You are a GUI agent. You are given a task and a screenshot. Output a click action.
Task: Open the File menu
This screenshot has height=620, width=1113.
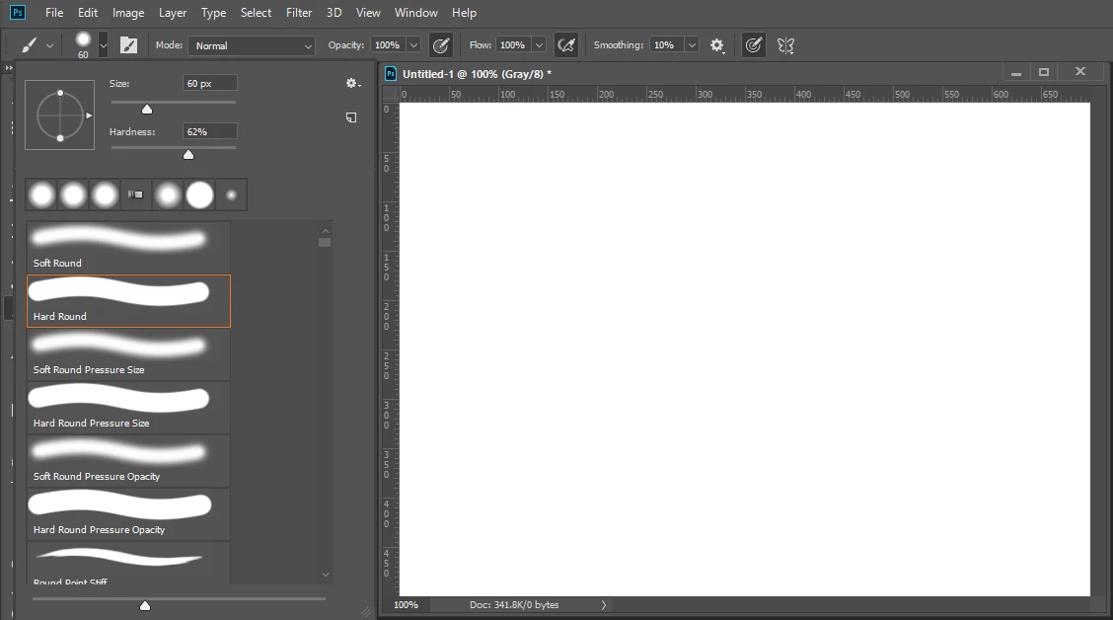tap(54, 13)
